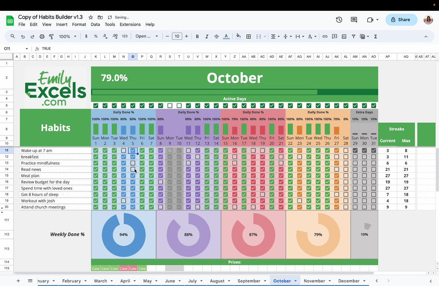Open the fill color picker
The width and height of the screenshot is (439, 286).
(x=238, y=36)
